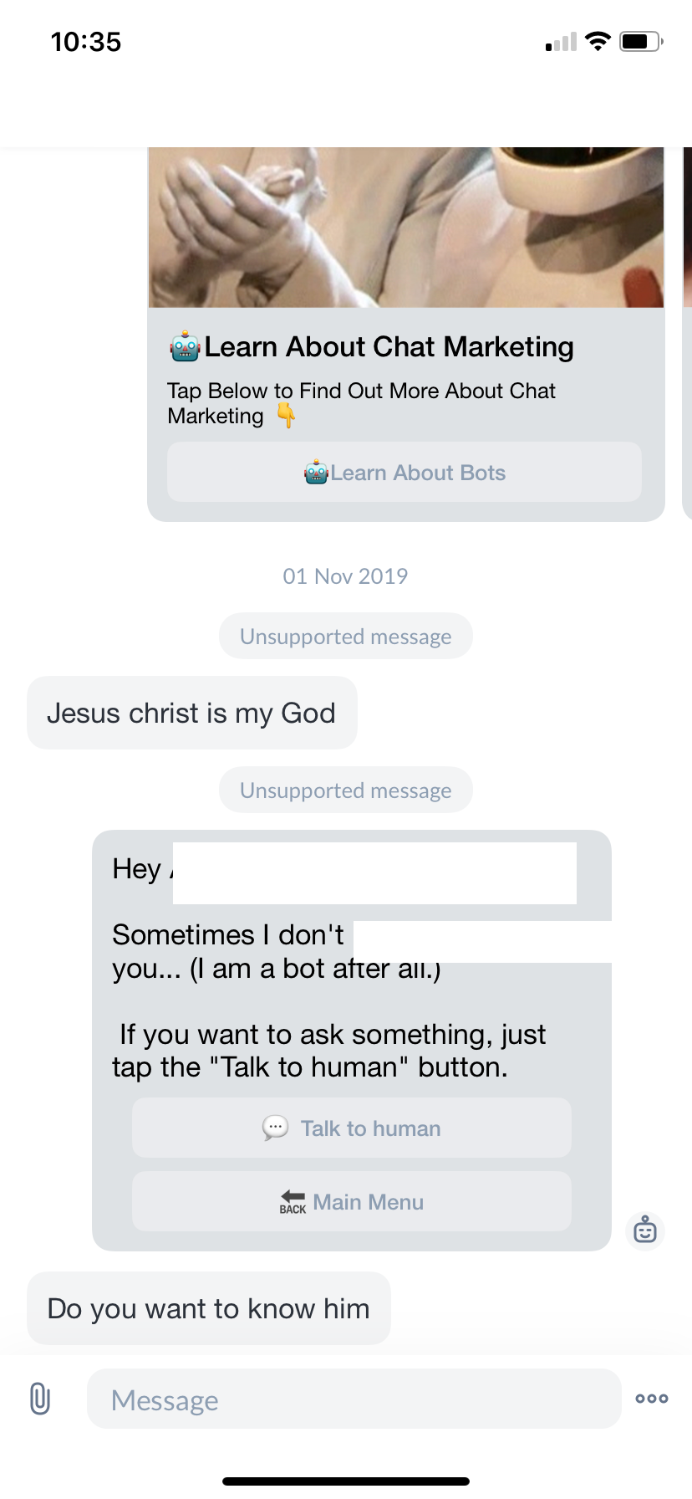Image resolution: width=692 pixels, height=1499 pixels.
Task: Click the second Unsupported message bubble
Action: [345, 790]
